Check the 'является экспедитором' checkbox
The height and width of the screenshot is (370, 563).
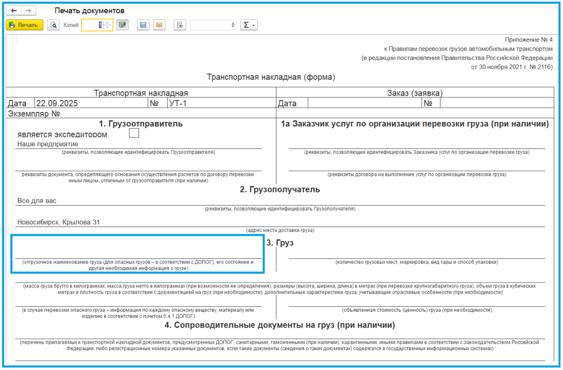(134, 134)
